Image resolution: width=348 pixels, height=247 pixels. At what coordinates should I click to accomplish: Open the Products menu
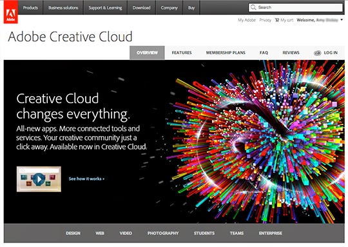(30, 8)
